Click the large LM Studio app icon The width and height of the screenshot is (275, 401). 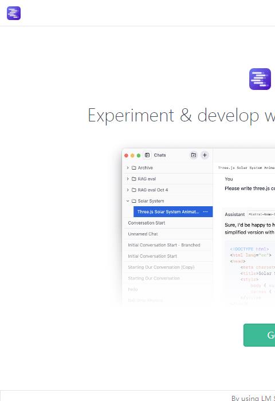260,79
